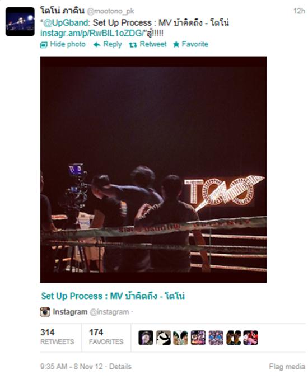Click second black-and-white retweeter avatar

(x=164, y=338)
